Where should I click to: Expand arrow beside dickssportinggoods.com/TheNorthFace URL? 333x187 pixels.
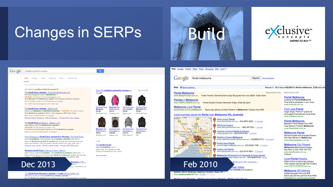coord(57,95)
